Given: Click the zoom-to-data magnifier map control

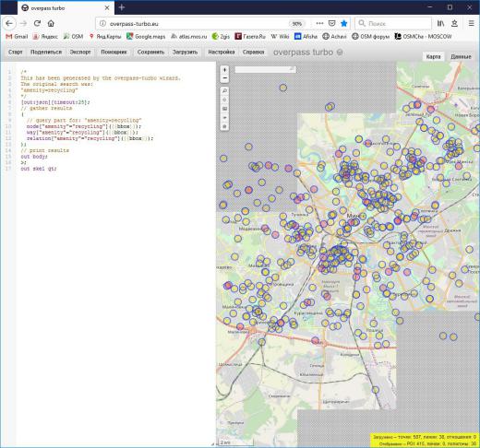Looking at the screenshot, I should point(224,91).
